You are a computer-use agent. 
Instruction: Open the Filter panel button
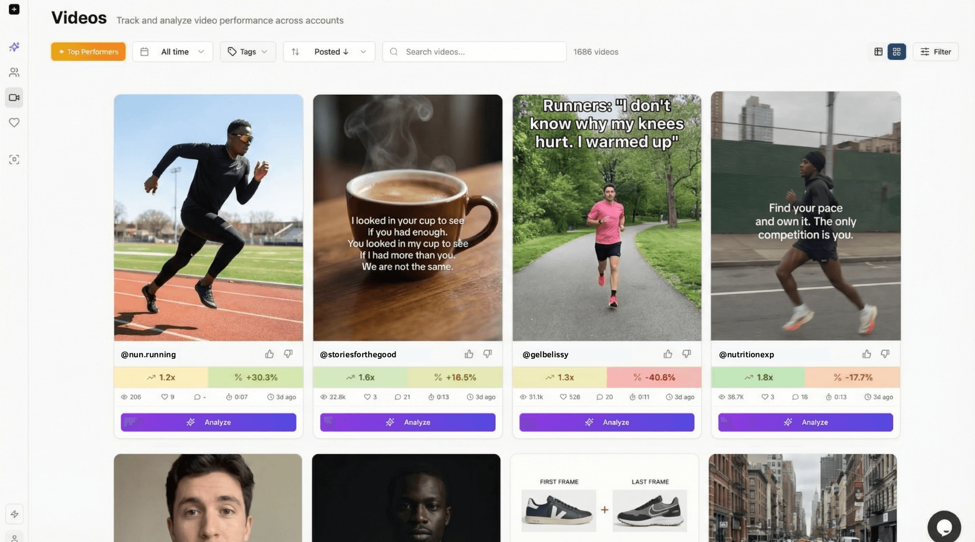935,51
